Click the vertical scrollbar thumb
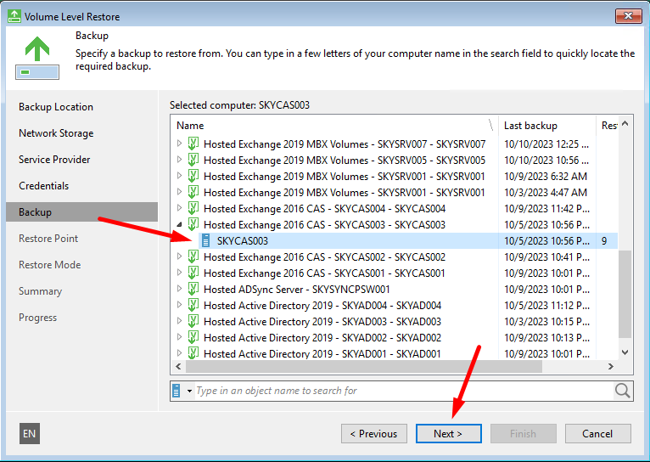The height and width of the screenshot is (462, 650). [x=625, y=294]
